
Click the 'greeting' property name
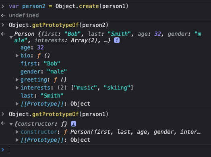click(34, 80)
